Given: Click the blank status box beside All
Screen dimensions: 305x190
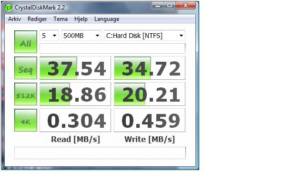Looking at the screenshot, I should pos(112,48).
